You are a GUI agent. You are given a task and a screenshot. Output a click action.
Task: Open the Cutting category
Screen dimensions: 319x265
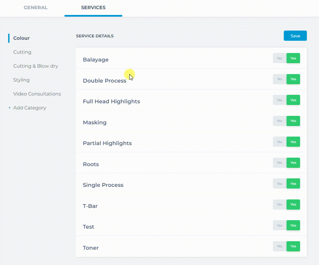pos(22,52)
